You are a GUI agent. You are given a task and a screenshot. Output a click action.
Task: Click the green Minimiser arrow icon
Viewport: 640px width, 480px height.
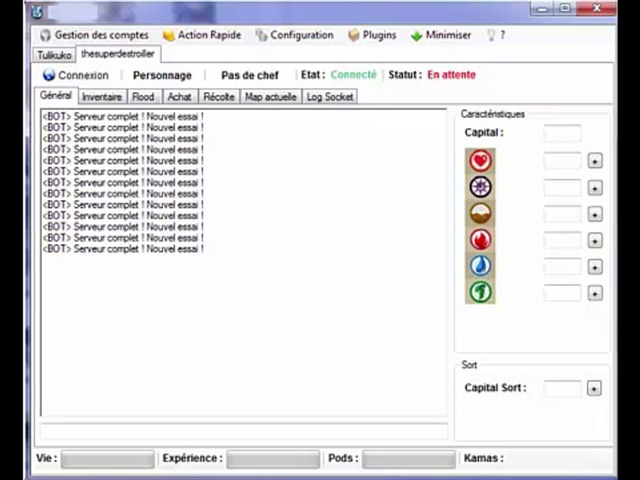(x=416, y=36)
